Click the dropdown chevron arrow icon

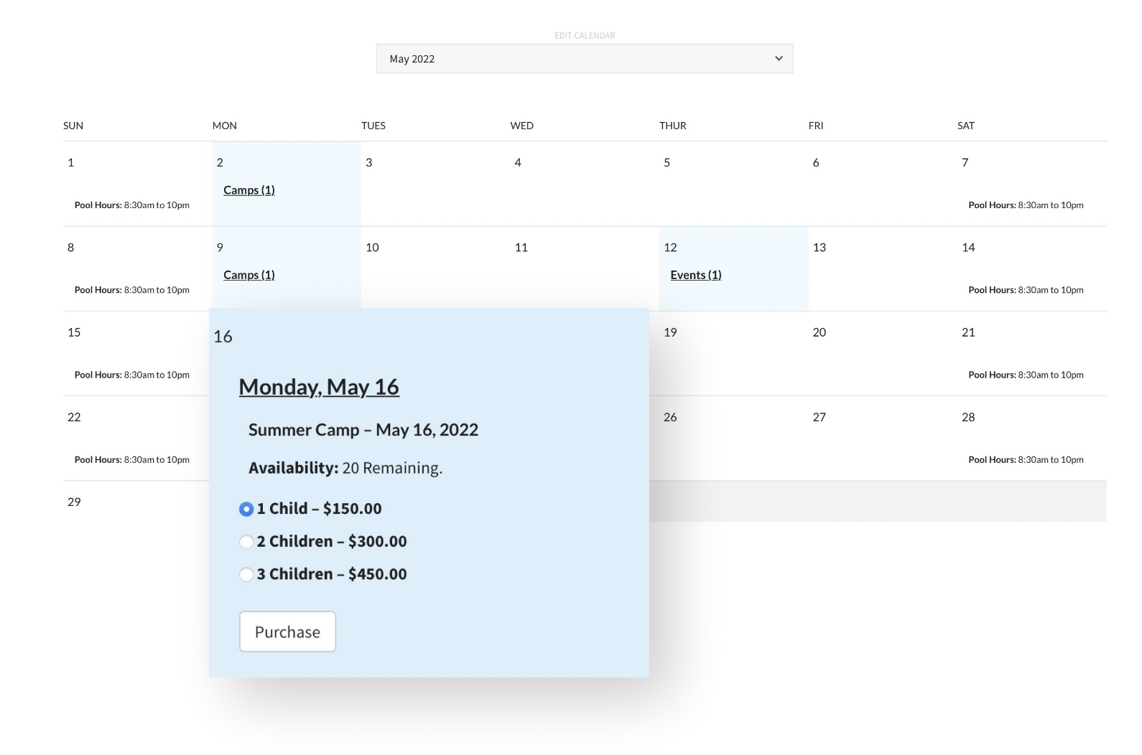click(x=779, y=59)
